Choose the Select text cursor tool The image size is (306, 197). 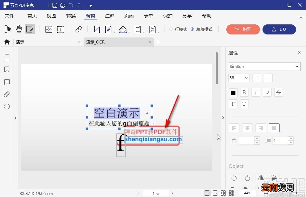[8, 29]
